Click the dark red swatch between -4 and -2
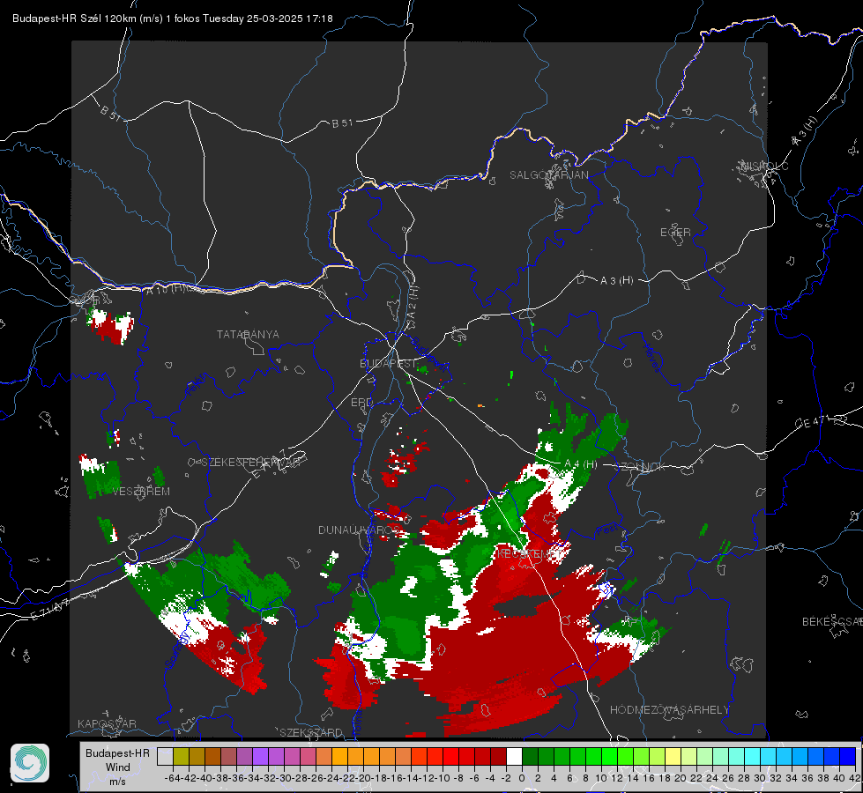The image size is (863, 793). point(498,756)
